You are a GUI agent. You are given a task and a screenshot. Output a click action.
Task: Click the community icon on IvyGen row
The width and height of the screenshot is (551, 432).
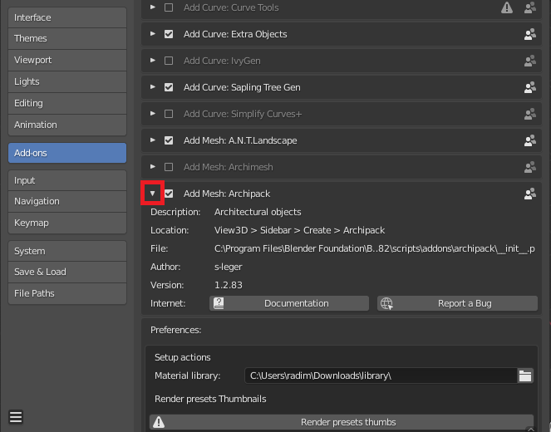pyautogui.click(x=529, y=61)
